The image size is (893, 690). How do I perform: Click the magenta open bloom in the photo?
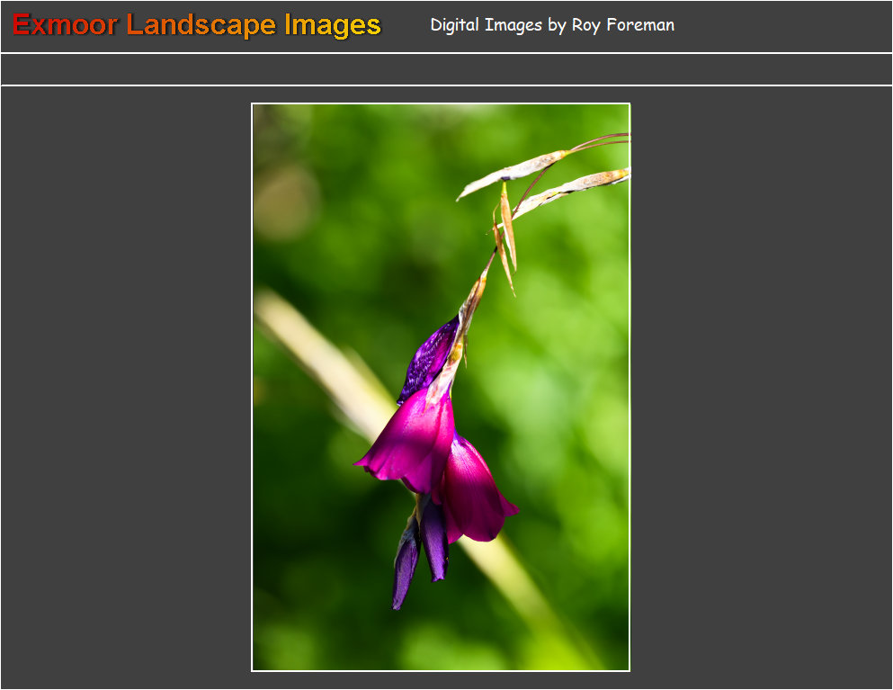tap(414, 441)
